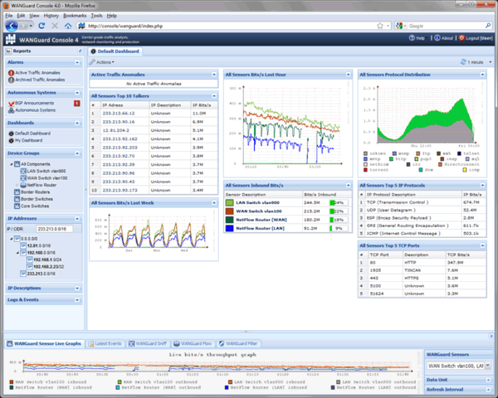Open the 1 minute refresh dropdown

point(476,62)
